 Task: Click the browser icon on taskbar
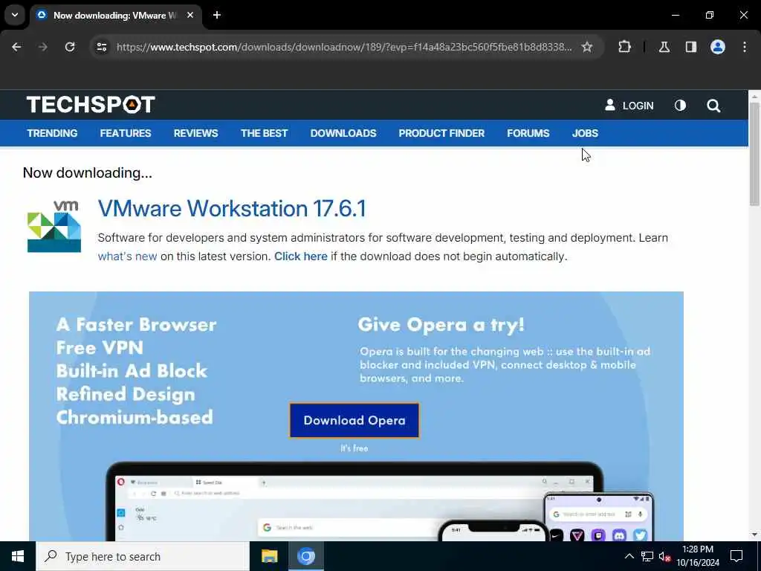point(306,556)
